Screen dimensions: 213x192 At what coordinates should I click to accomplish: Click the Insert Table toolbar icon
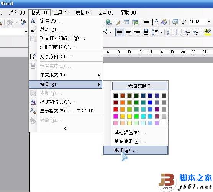(x=126, y=22)
